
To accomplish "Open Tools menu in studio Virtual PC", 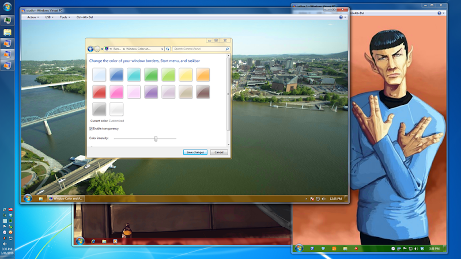I will pos(65,17).
